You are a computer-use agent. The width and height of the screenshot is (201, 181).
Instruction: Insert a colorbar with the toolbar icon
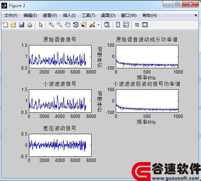tap(118, 25)
